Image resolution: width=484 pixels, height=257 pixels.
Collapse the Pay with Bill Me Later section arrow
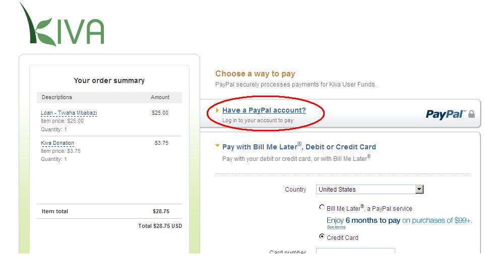(218, 146)
